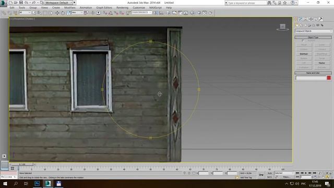This screenshot has height=188, width=334.
Task: Toggle Percent Snap
Action: coord(116,13)
